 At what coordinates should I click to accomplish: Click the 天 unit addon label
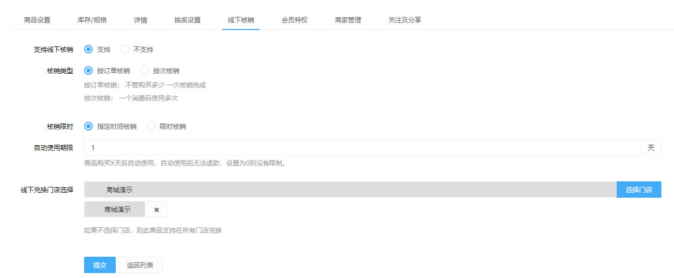tap(651, 147)
